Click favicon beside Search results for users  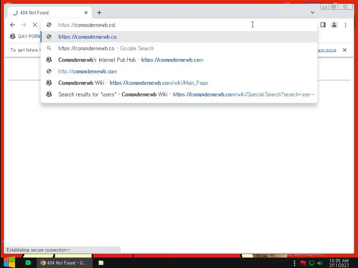click(x=49, y=94)
